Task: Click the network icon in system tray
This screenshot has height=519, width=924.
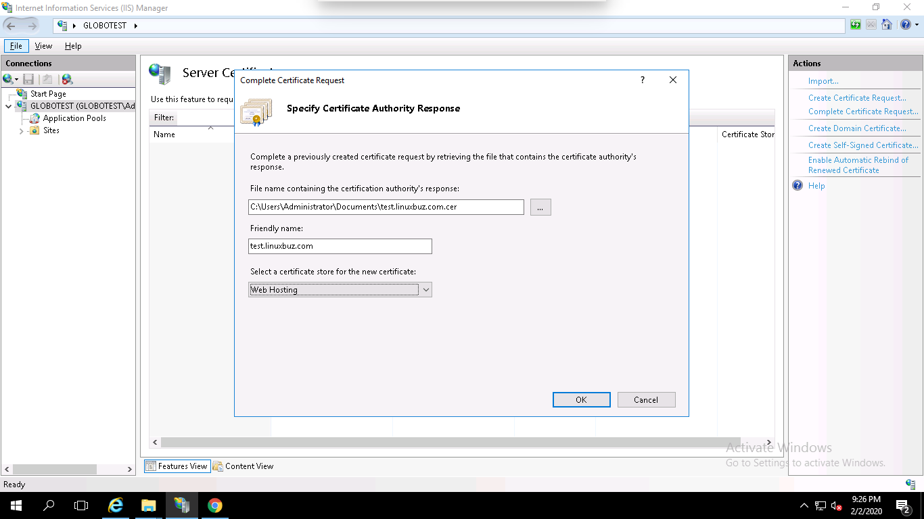Action: tap(821, 505)
